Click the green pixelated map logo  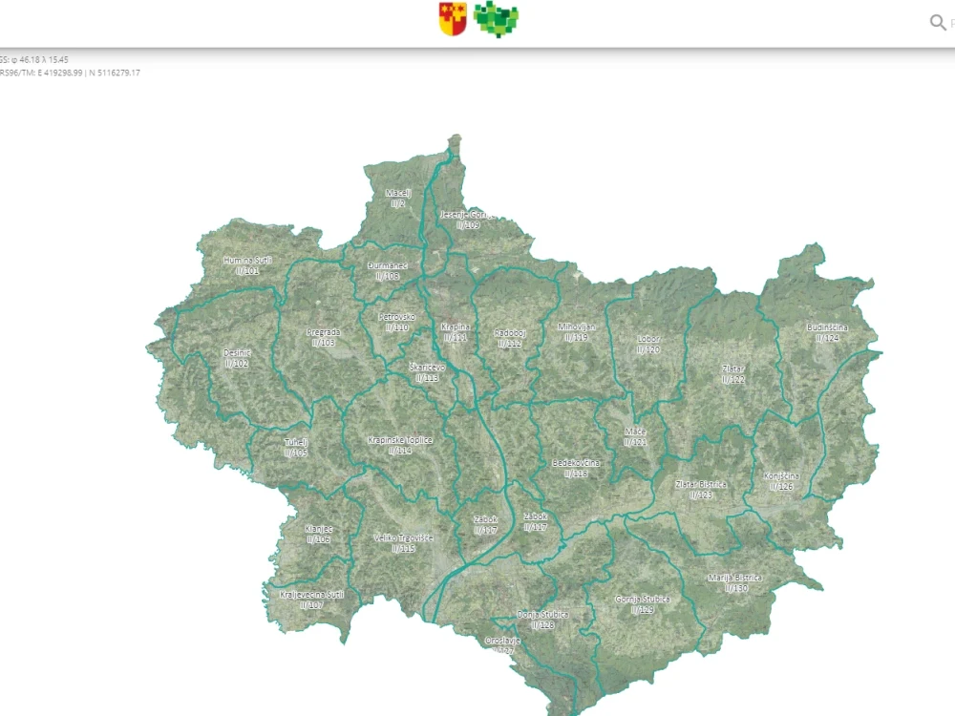pos(497,19)
